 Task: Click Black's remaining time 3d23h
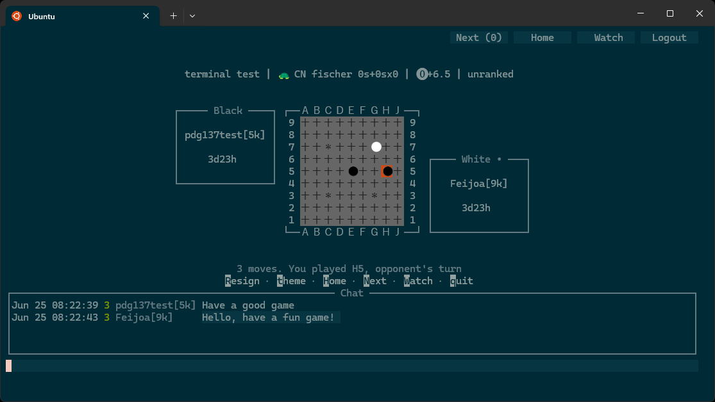222,159
